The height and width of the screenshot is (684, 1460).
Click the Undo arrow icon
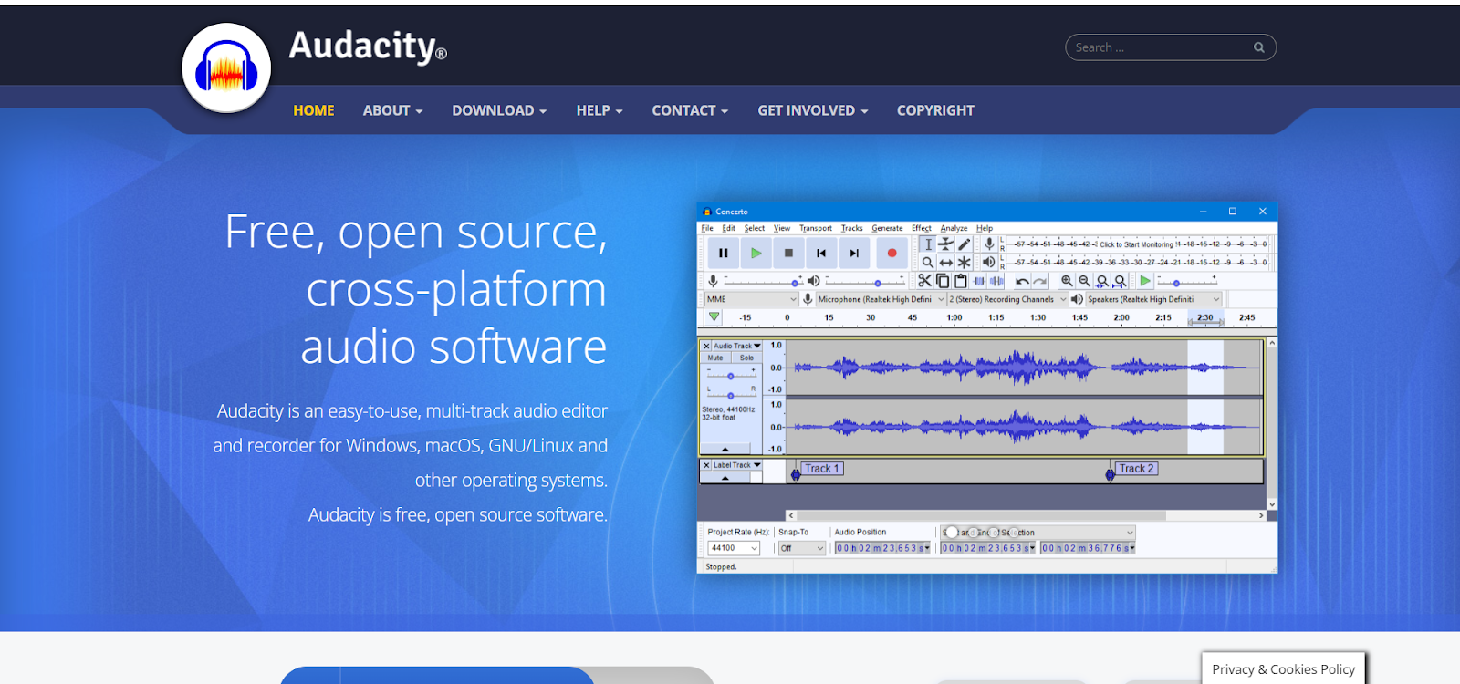tap(1022, 281)
